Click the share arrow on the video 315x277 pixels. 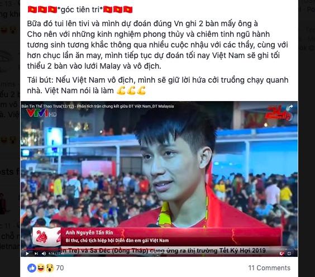(290, 107)
